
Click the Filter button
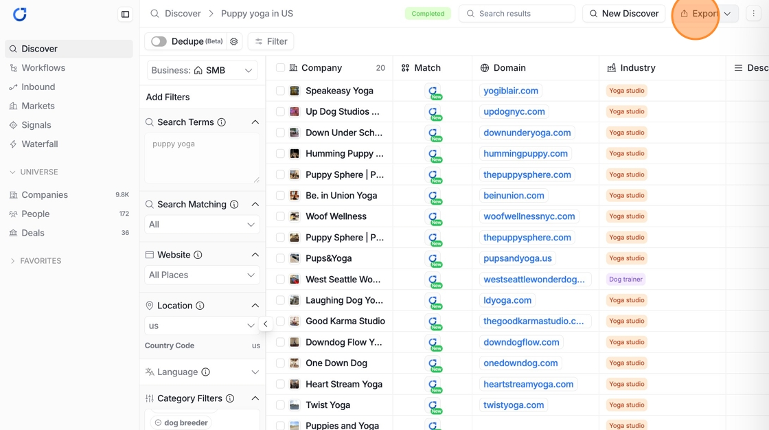click(x=271, y=42)
